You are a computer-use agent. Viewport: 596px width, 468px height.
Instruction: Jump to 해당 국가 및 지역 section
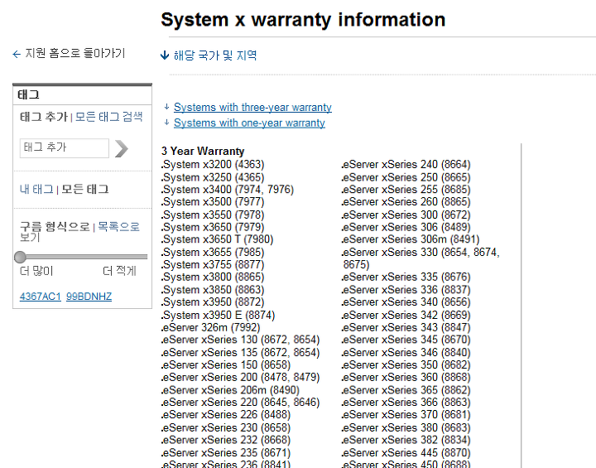215,55
